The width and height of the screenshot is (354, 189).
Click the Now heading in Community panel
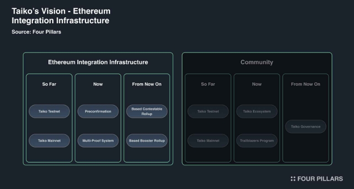click(257, 84)
